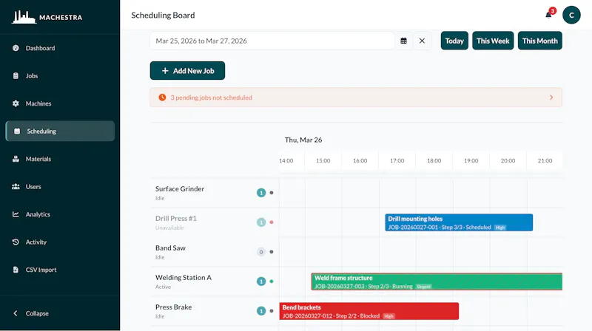Viewport: 592px width, 331px height.
Task: Click the 20:00 time column header
Action: pos(508,160)
